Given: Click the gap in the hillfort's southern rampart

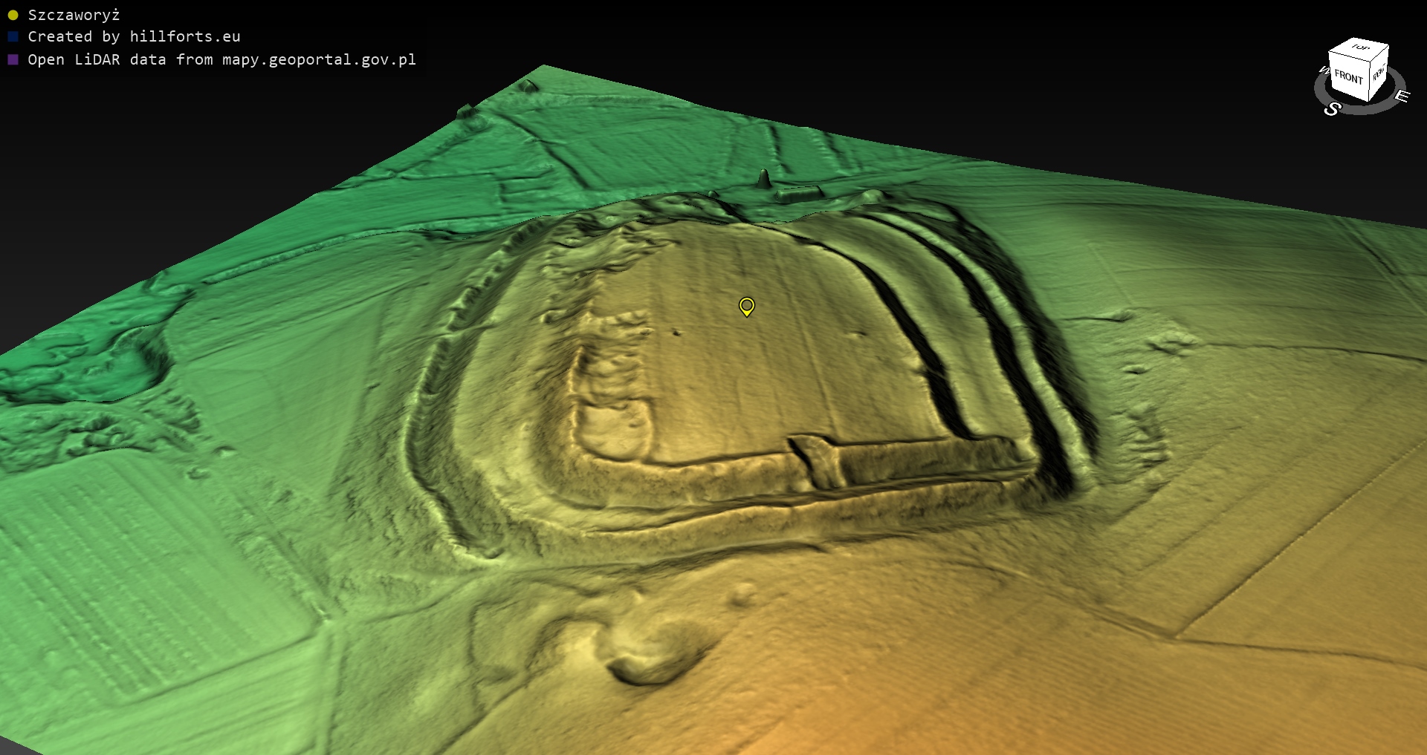Looking at the screenshot, I should coord(818,460).
